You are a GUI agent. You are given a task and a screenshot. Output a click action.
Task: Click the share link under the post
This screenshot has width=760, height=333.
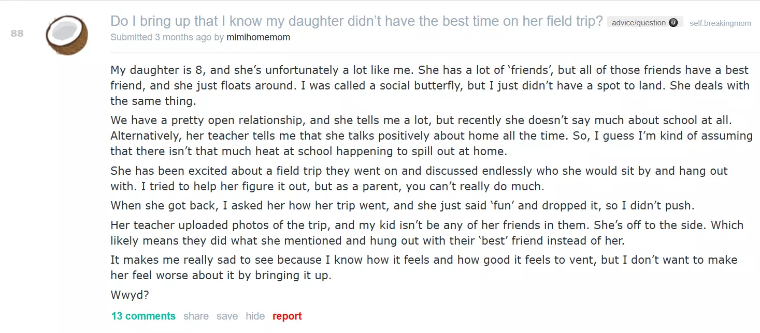coord(196,316)
